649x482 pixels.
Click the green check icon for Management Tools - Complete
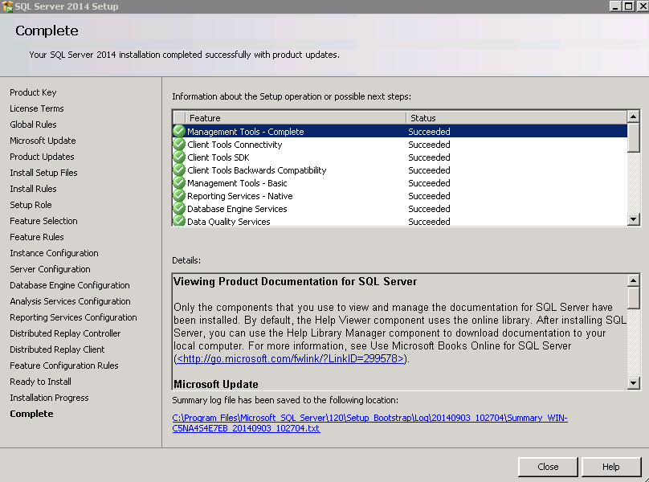point(179,131)
